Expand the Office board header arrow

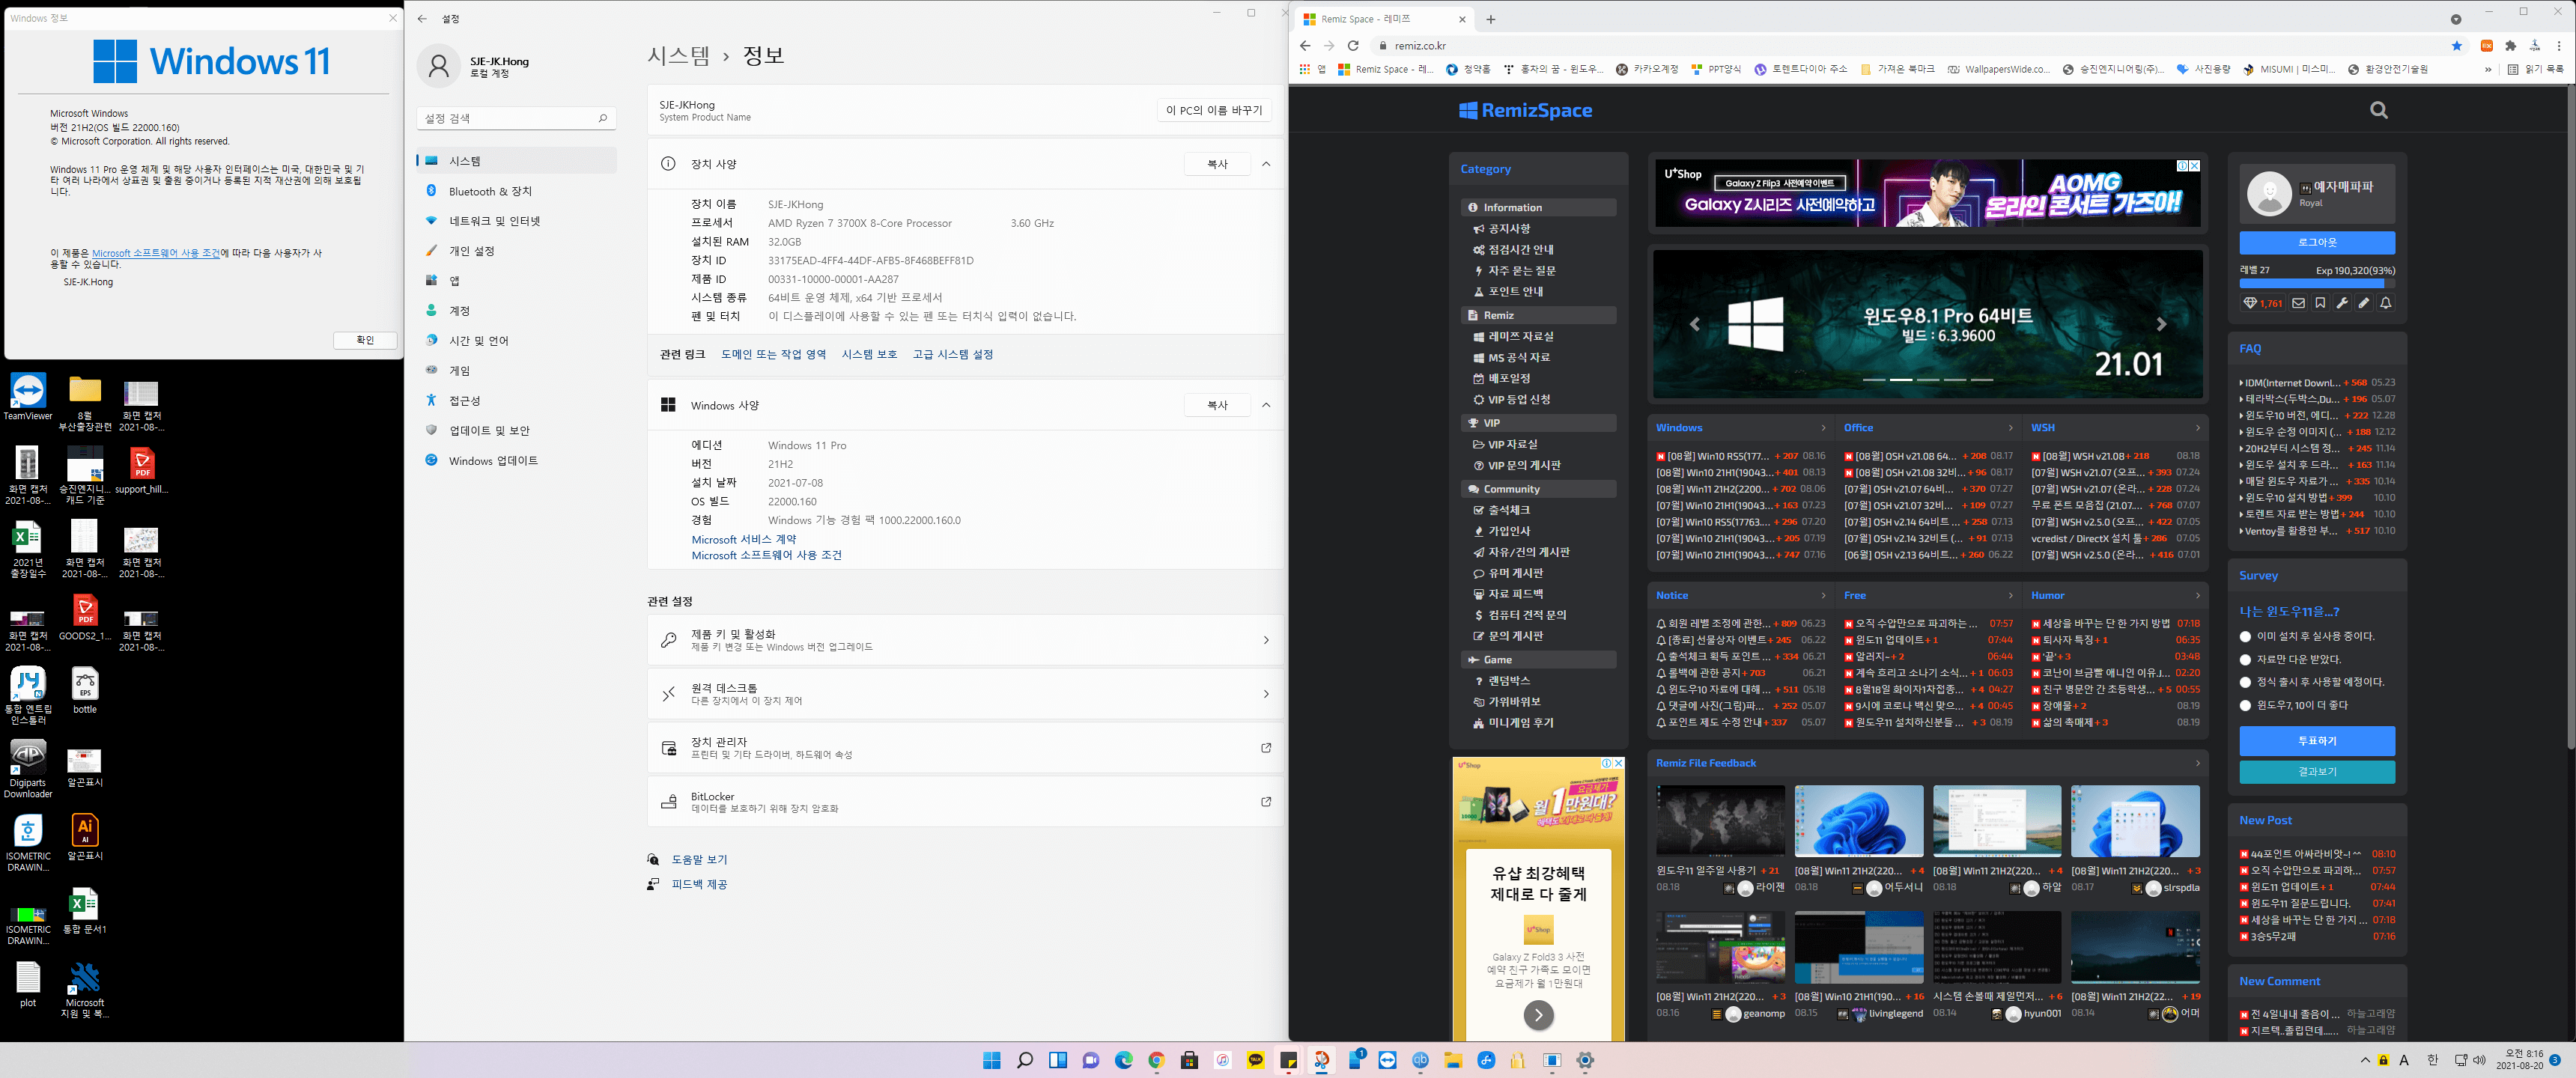2010,428
